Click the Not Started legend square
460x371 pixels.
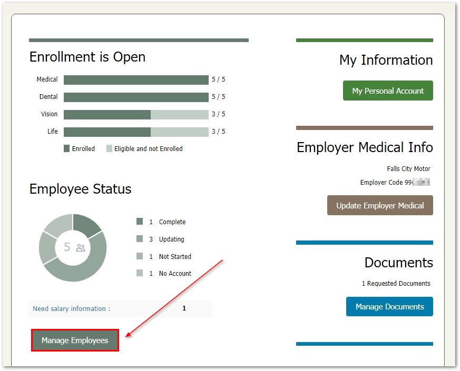tap(140, 257)
